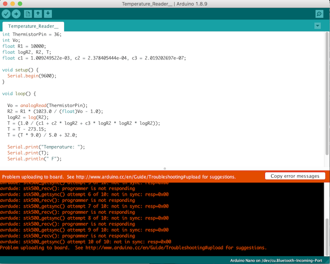Click the 'T = (T * 9.0) / 5.0 + 32.0;' line
The width and height of the screenshot is (330, 264).
[42, 135]
